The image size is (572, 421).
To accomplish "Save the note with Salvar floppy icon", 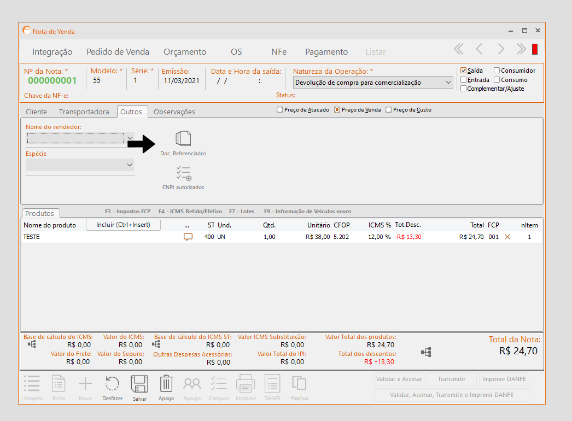I will [139, 384].
